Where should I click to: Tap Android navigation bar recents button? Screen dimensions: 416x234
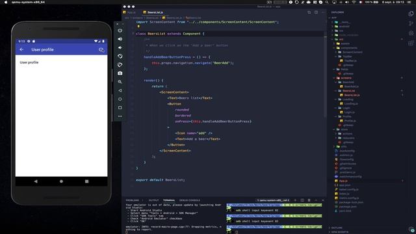[x=86, y=181]
